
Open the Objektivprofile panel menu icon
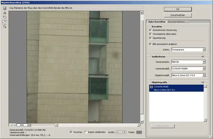point(202,82)
